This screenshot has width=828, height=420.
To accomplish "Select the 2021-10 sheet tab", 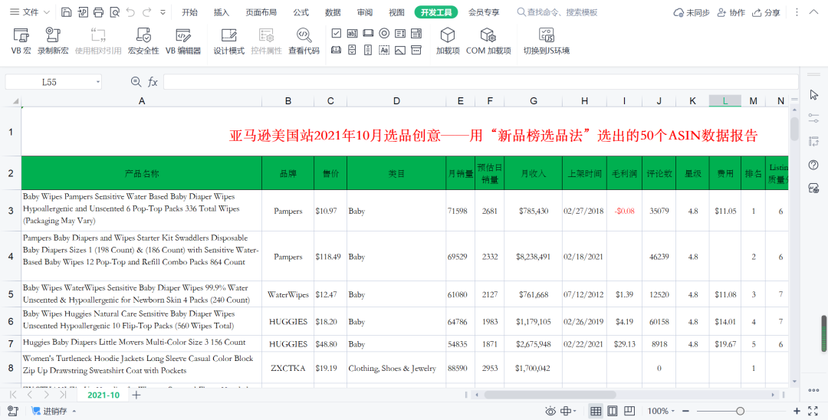I will pos(103,395).
